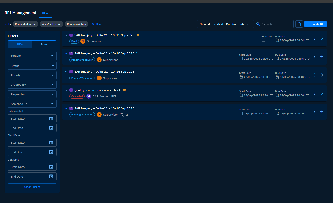333x203 pixels.
Task: Click arrow to open the SAR Imagery 2025_1 RFI
Action: [322, 57]
